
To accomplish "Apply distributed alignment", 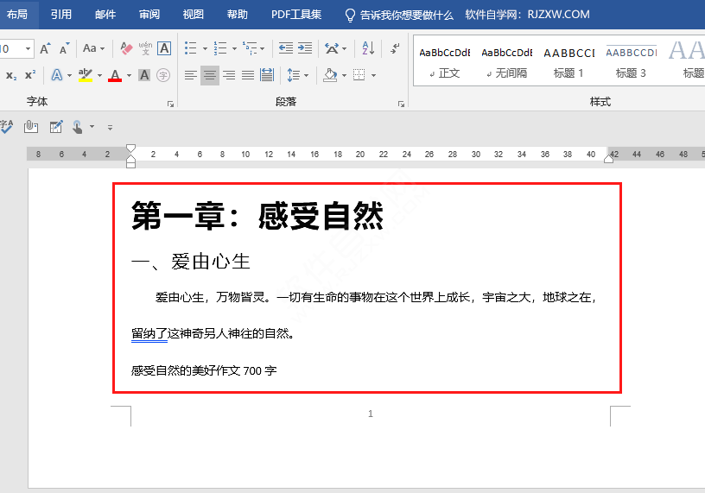I will [267, 75].
